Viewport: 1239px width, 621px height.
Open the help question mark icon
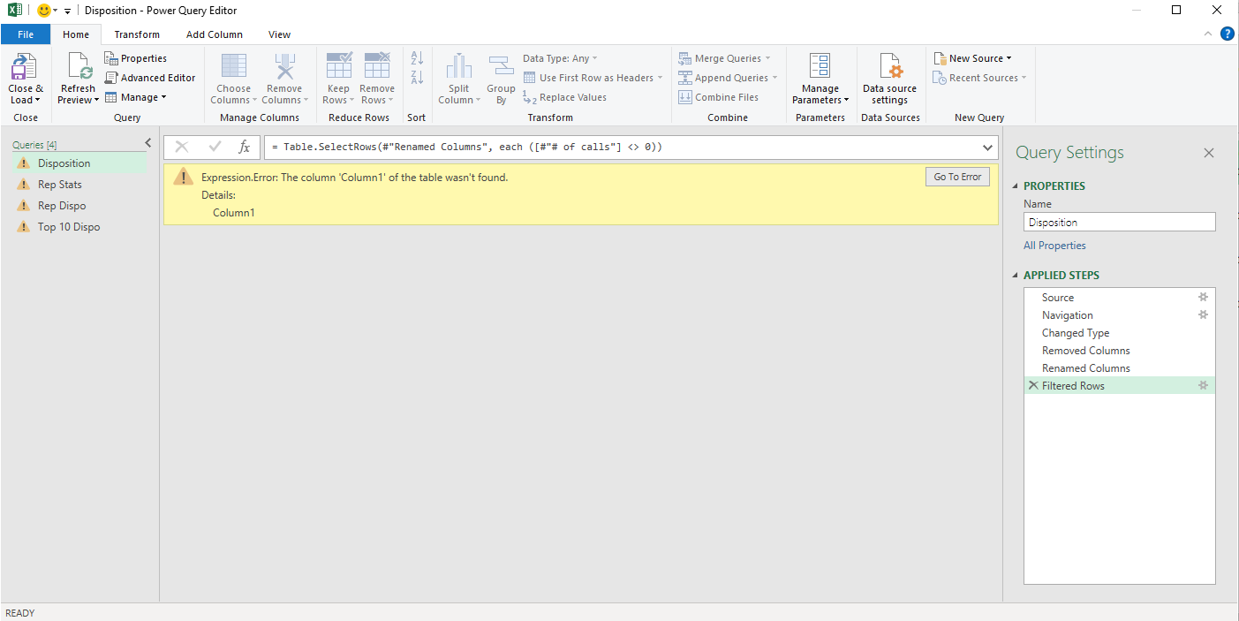[x=1227, y=34]
